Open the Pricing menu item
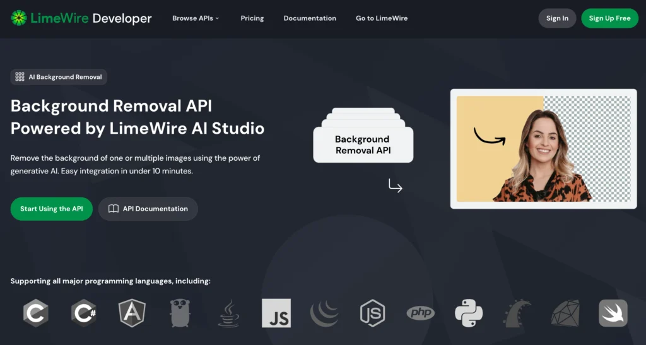 tap(252, 18)
